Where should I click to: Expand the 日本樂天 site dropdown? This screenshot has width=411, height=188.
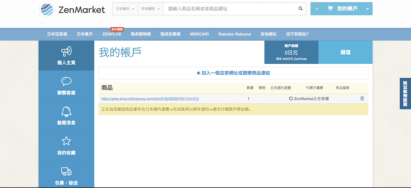coord(125,9)
